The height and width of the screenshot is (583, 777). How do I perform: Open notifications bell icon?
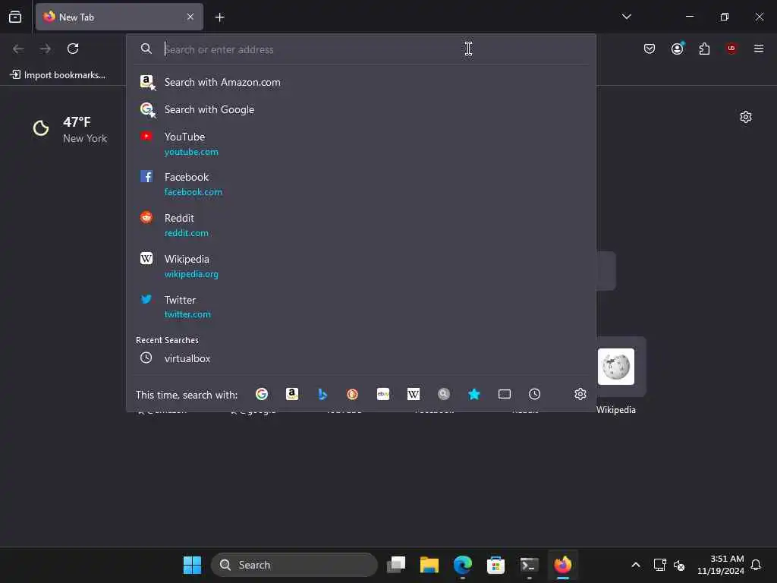756,565
